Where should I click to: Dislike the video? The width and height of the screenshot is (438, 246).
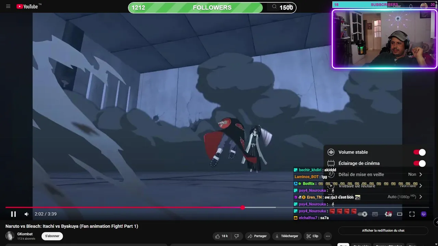(x=236, y=236)
